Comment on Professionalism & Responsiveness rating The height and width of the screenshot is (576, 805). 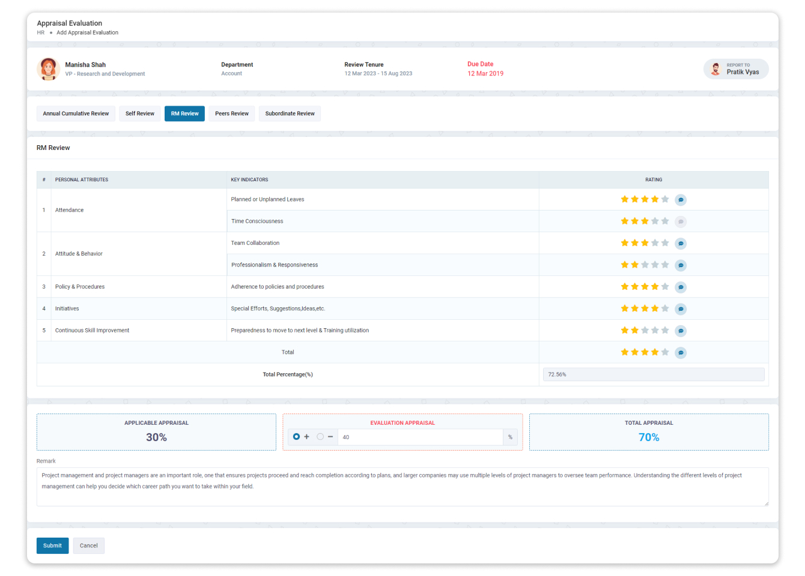[681, 265]
